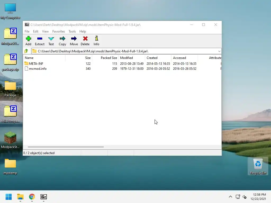Click 7-Zip taskbar icon
271x203 pixels.
[x=44, y=197]
